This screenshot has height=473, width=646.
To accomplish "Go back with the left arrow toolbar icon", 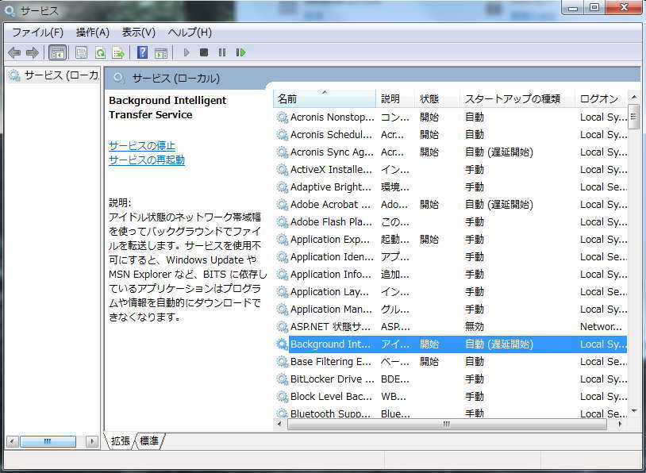I will [x=14, y=52].
